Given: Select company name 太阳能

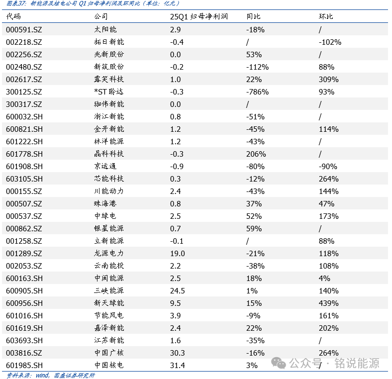Looking at the screenshot, I should [105, 29].
